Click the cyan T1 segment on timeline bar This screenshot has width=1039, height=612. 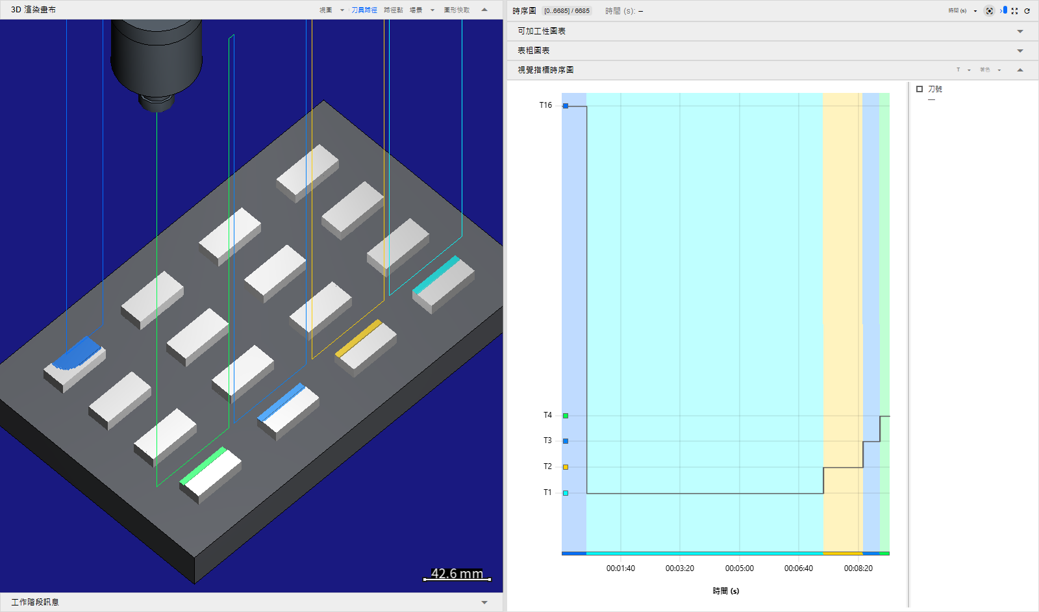(x=705, y=554)
